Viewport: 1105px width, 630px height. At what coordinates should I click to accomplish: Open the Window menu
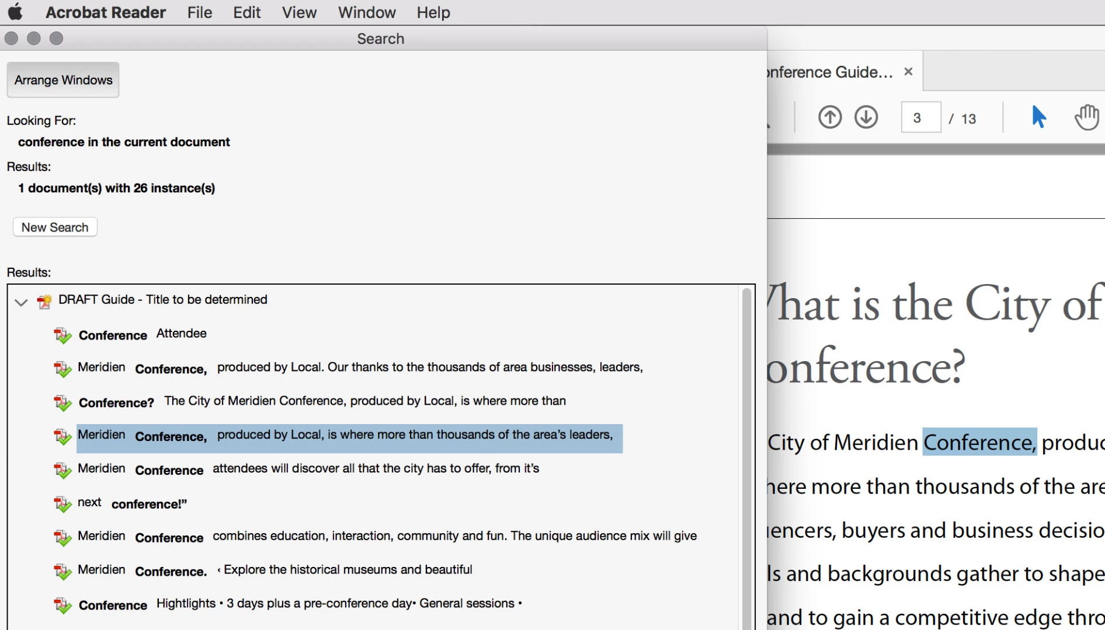click(x=367, y=12)
